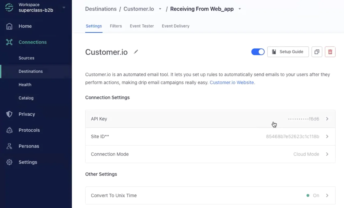Screen dimensions: 344x208
Task: Click the Cloud Mode value
Action: click(x=306, y=154)
